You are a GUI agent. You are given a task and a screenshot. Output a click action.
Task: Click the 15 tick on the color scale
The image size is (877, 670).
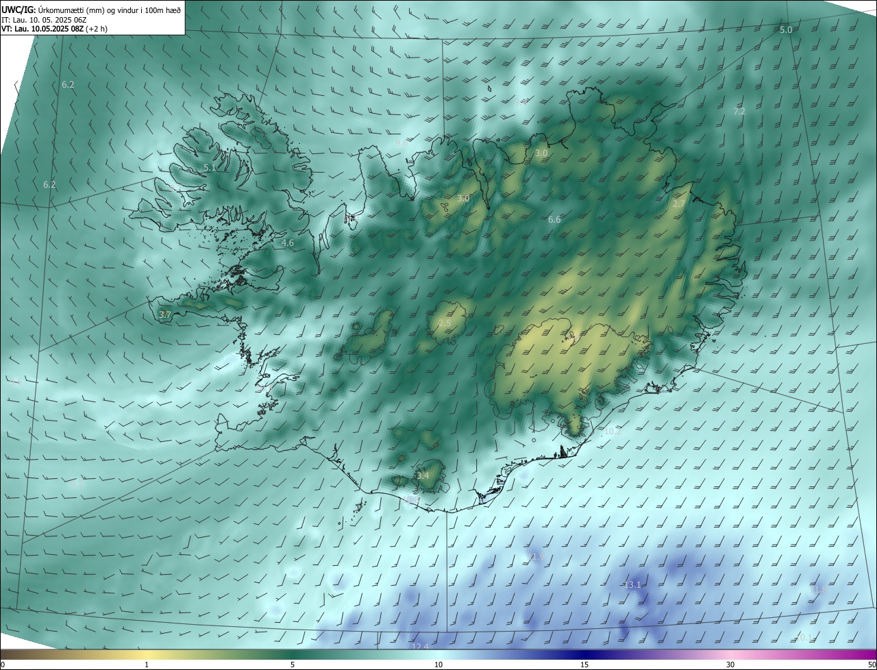(x=584, y=665)
